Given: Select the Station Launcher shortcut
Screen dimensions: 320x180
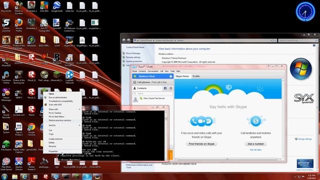Looking at the screenshot, I should click(x=6, y=25).
